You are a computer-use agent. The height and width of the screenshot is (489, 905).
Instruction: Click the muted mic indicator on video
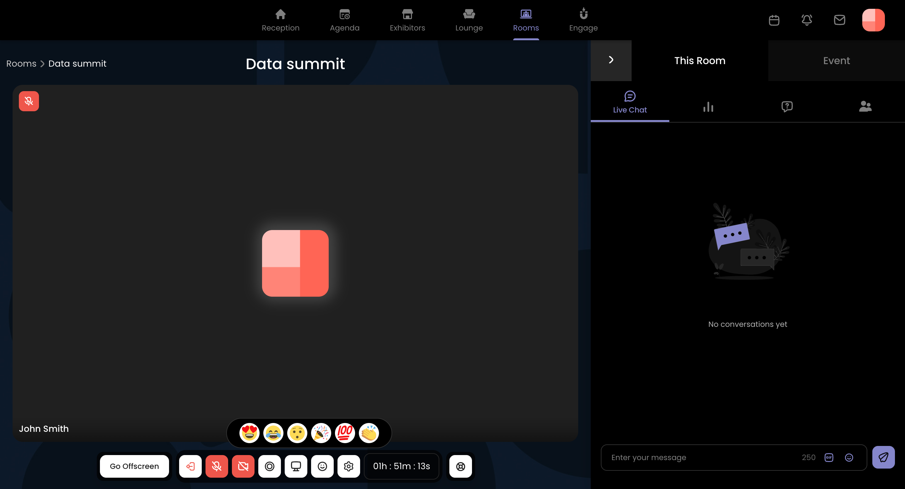[x=29, y=101]
